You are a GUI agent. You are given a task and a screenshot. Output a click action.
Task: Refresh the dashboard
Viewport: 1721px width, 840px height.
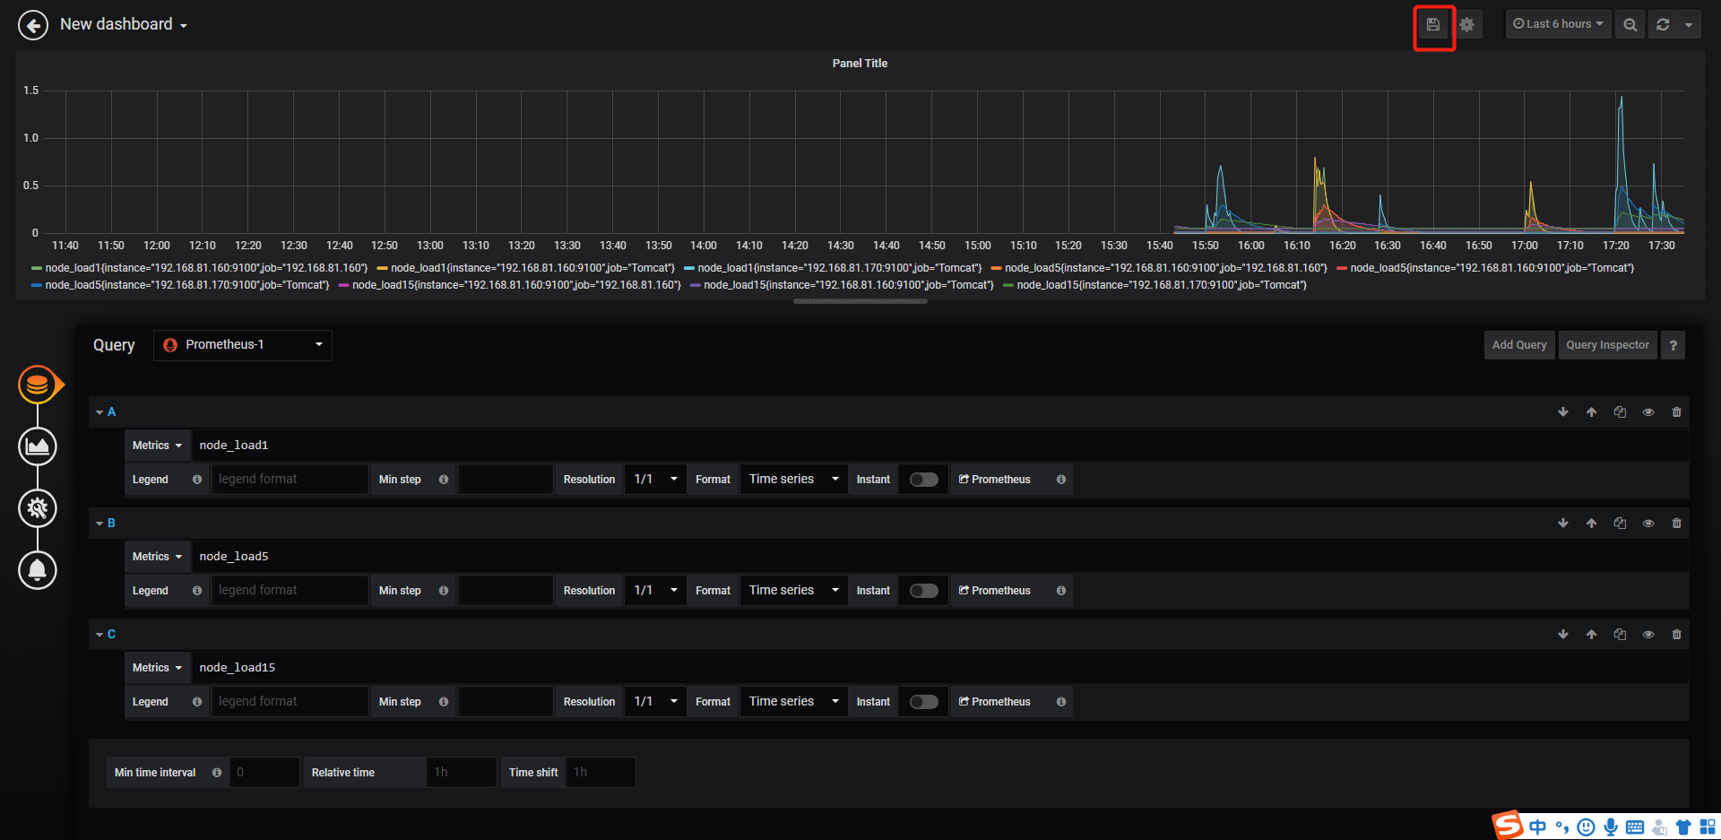pyautogui.click(x=1663, y=25)
